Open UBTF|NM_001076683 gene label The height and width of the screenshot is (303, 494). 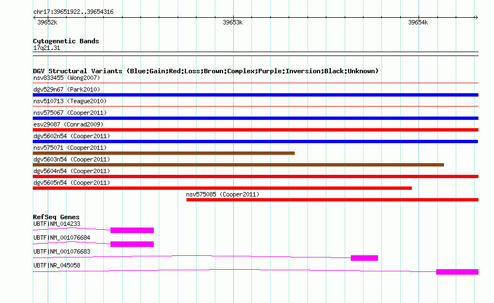pos(62,251)
